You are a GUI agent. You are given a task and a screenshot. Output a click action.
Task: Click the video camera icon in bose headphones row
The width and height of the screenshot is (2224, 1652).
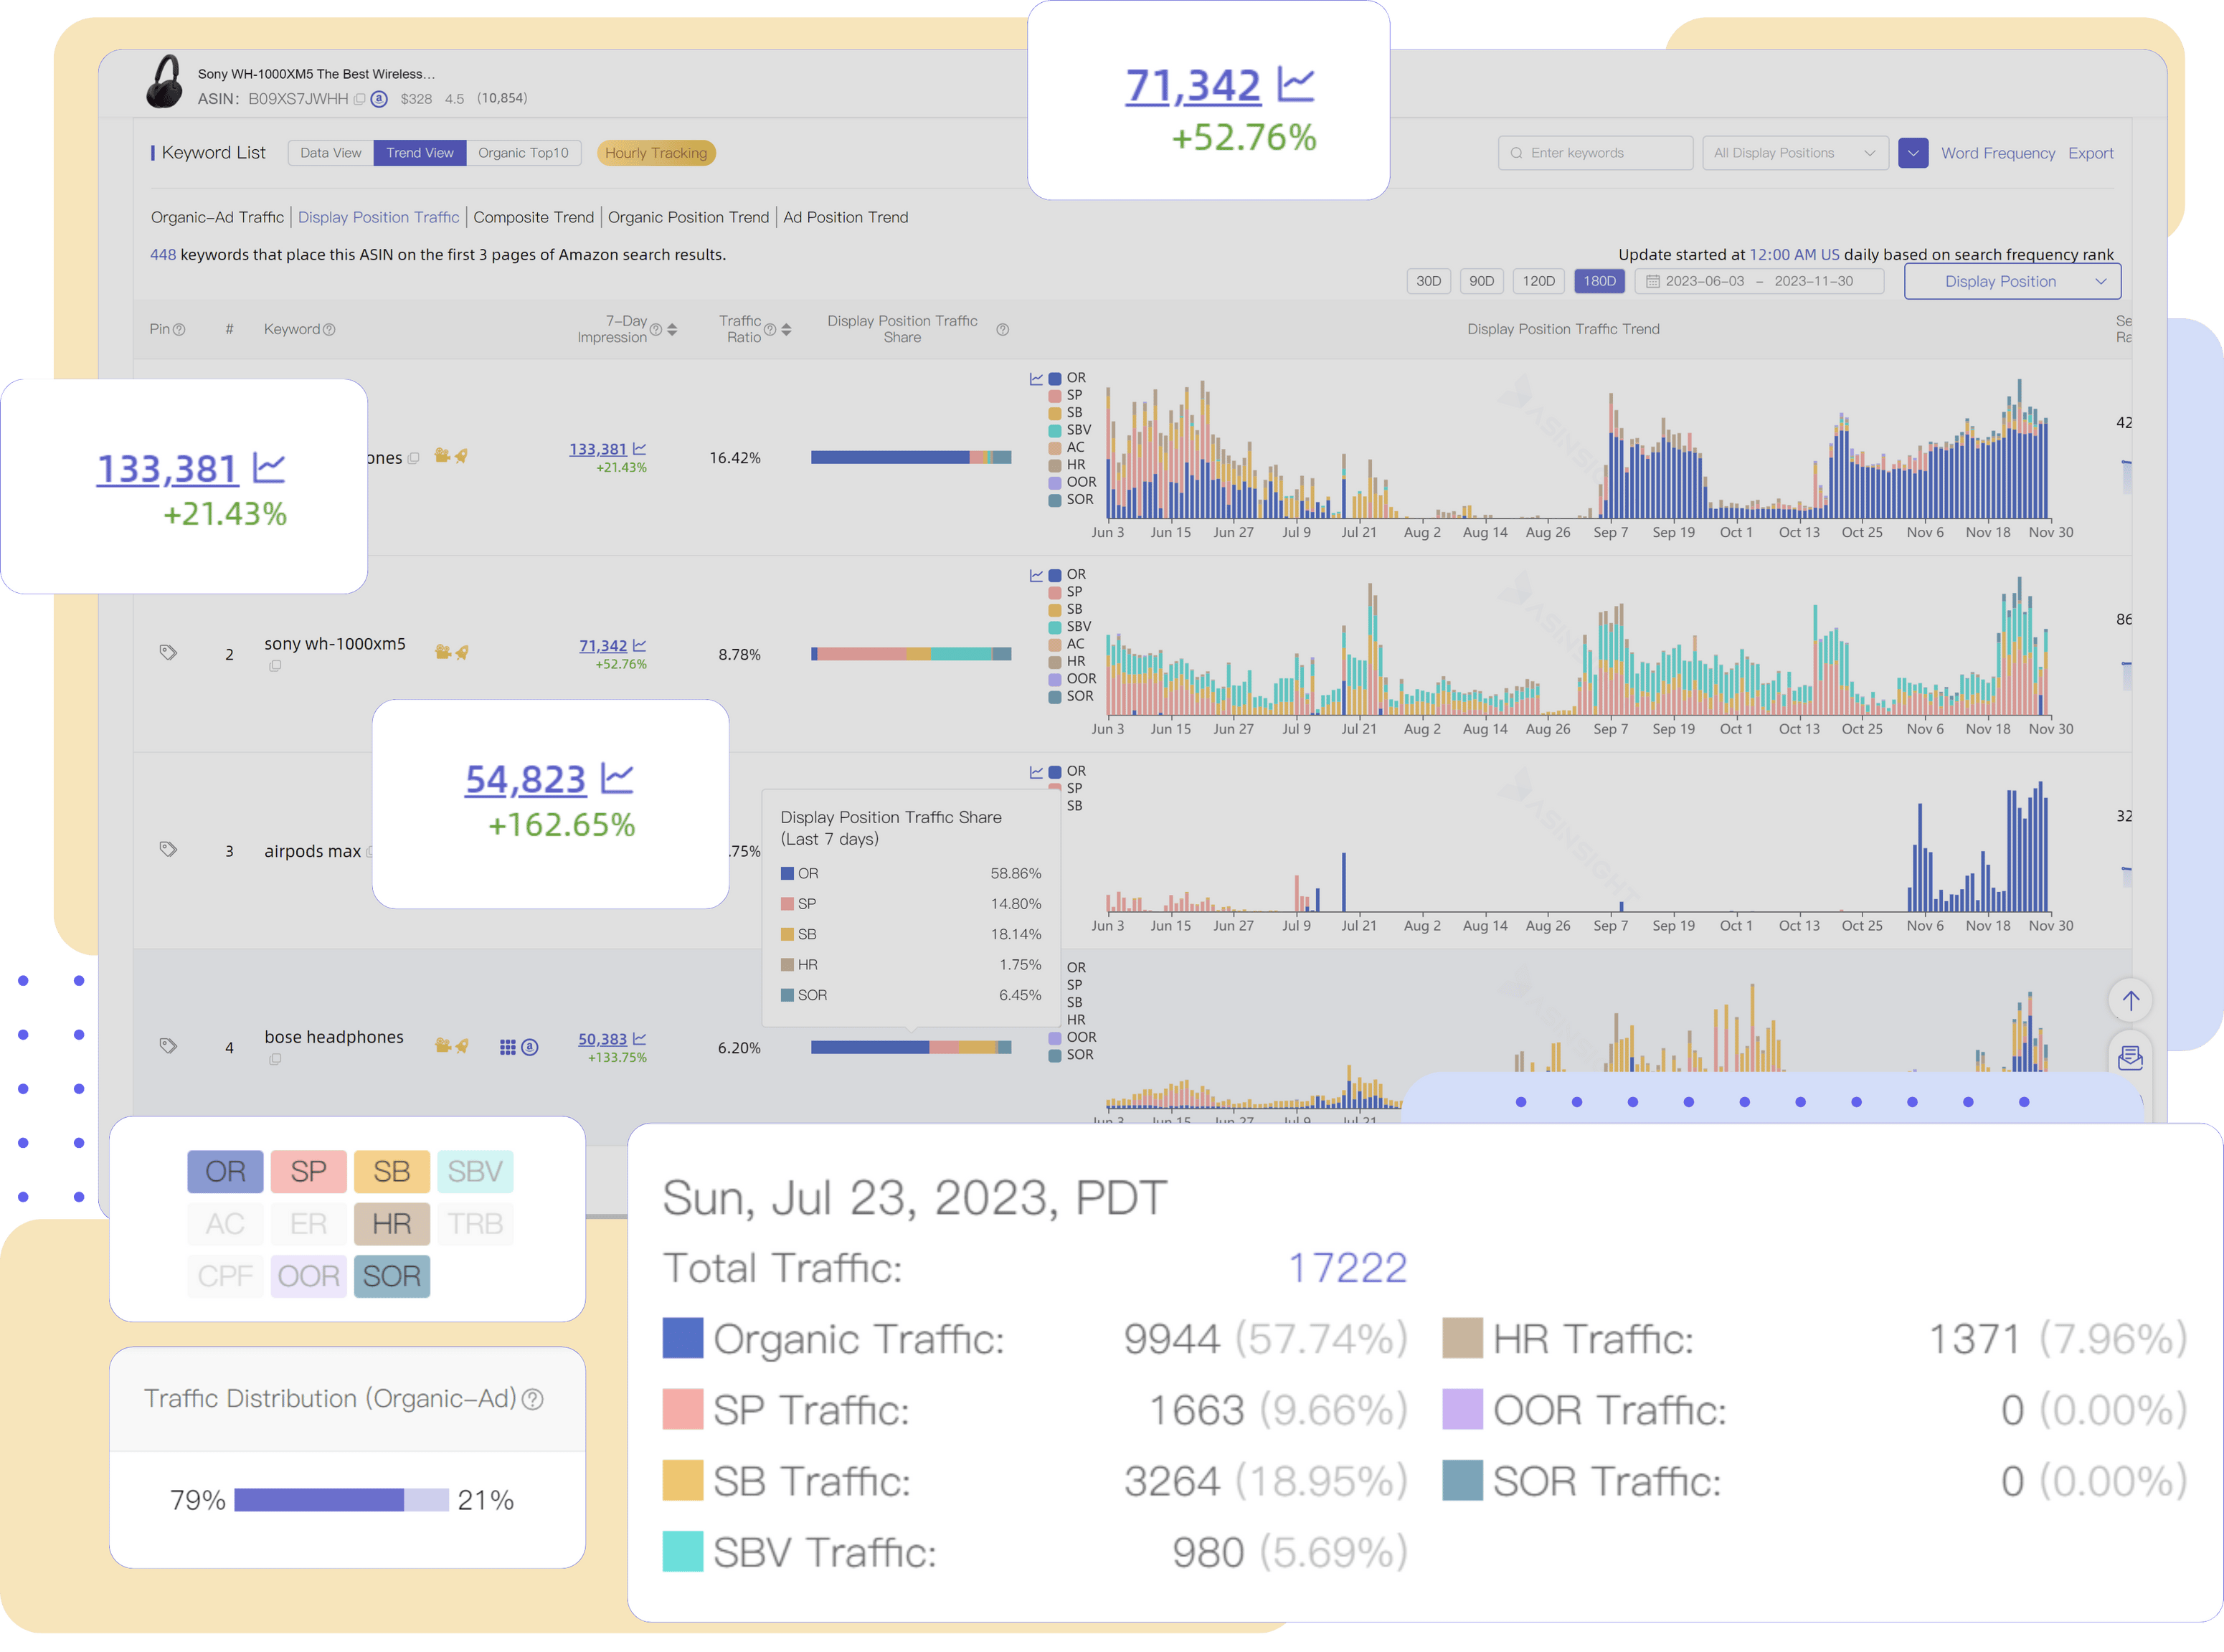443,1046
